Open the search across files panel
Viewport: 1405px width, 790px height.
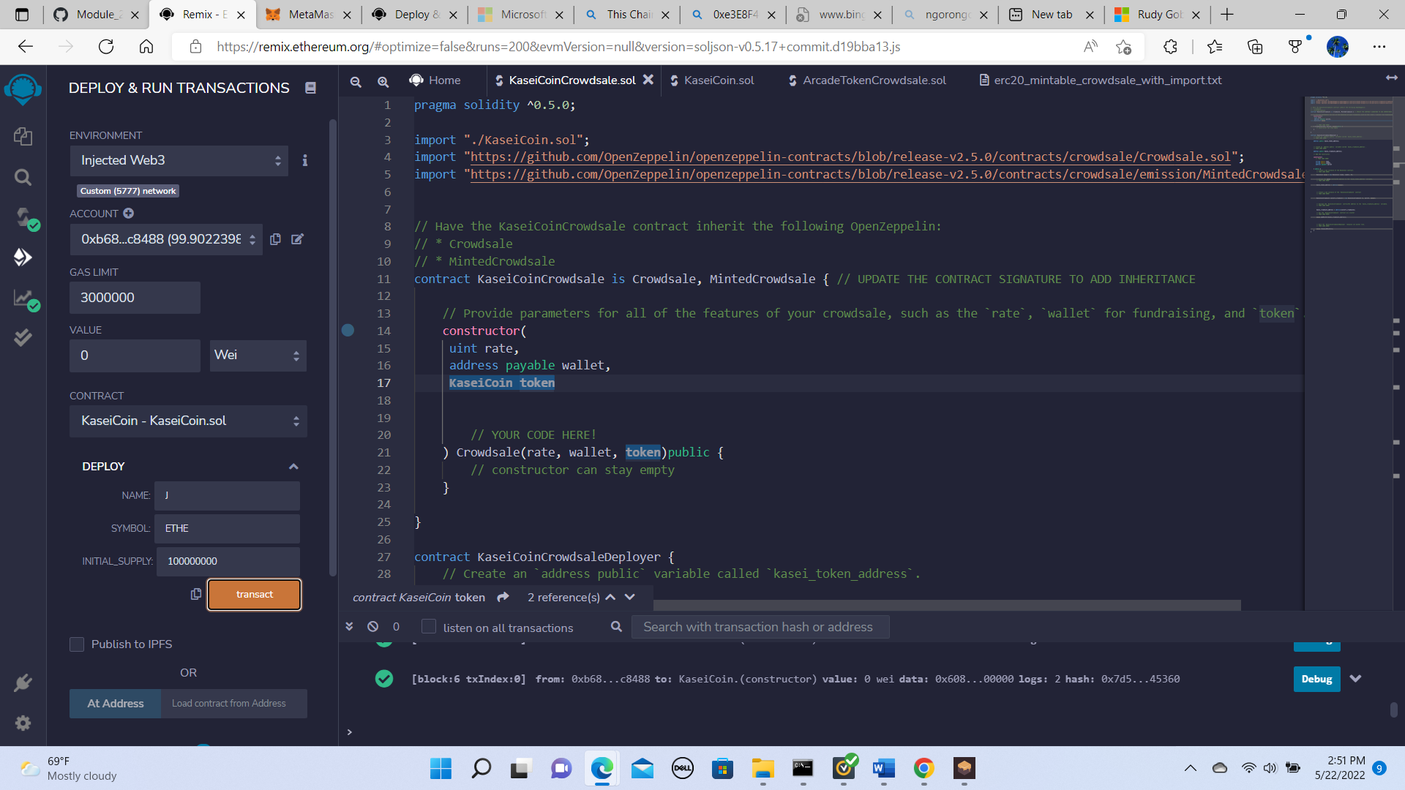pos(23,177)
